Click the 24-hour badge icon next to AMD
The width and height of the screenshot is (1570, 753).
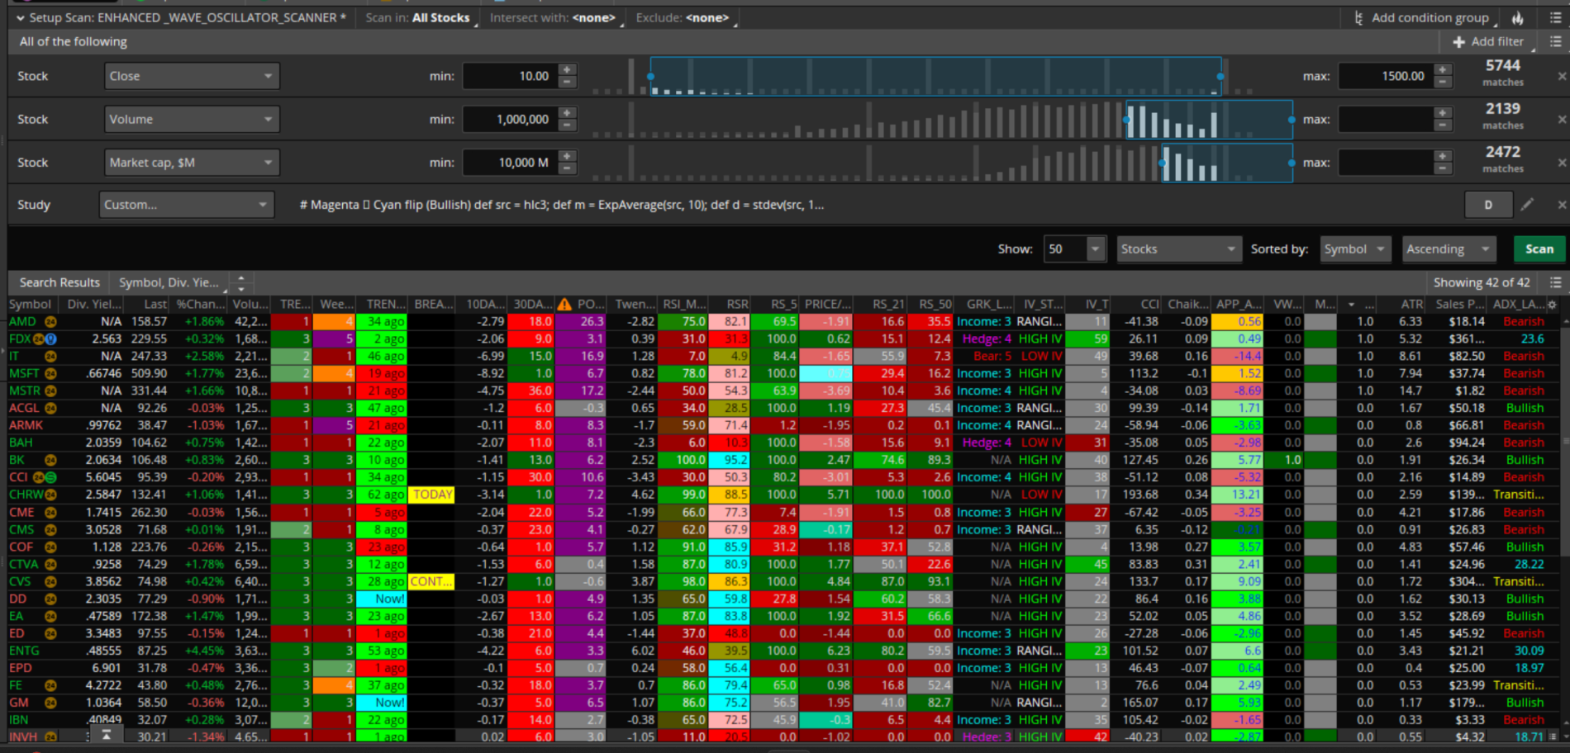(x=50, y=322)
